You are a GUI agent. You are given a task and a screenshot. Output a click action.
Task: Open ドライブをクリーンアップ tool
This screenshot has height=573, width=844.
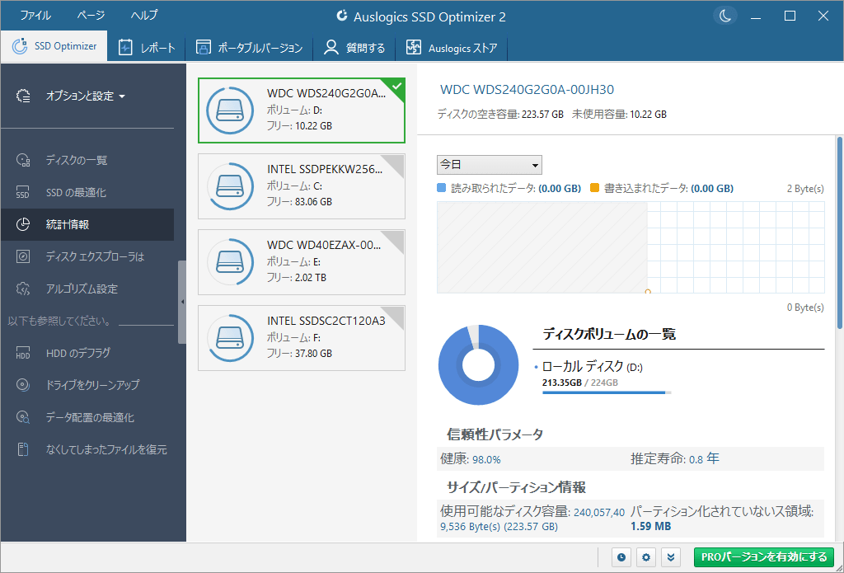click(x=92, y=385)
